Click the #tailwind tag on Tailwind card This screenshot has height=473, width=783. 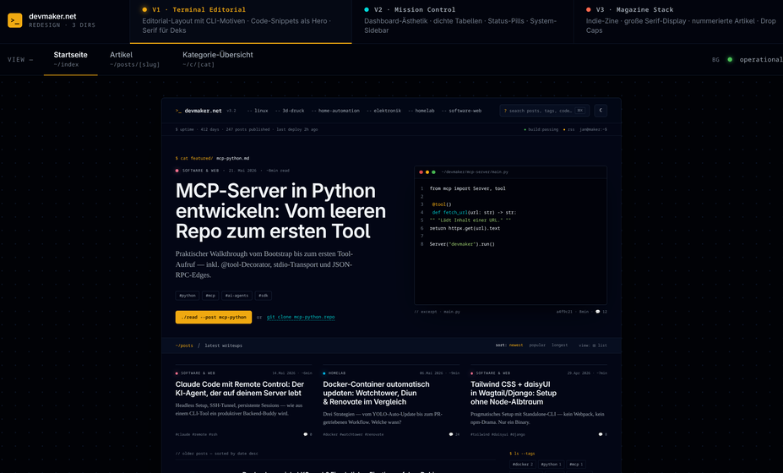tap(481, 434)
